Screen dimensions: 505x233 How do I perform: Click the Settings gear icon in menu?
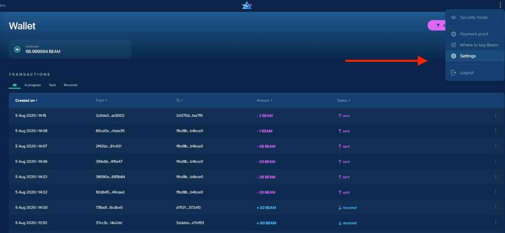click(453, 56)
